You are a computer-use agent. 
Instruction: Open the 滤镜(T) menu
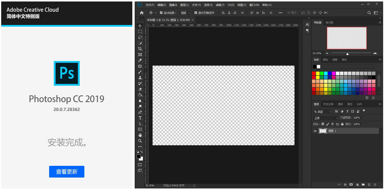click(x=220, y=5)
